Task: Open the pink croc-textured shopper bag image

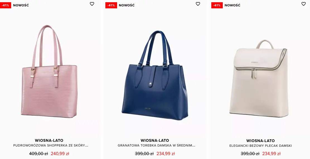Action: [49, 71]
